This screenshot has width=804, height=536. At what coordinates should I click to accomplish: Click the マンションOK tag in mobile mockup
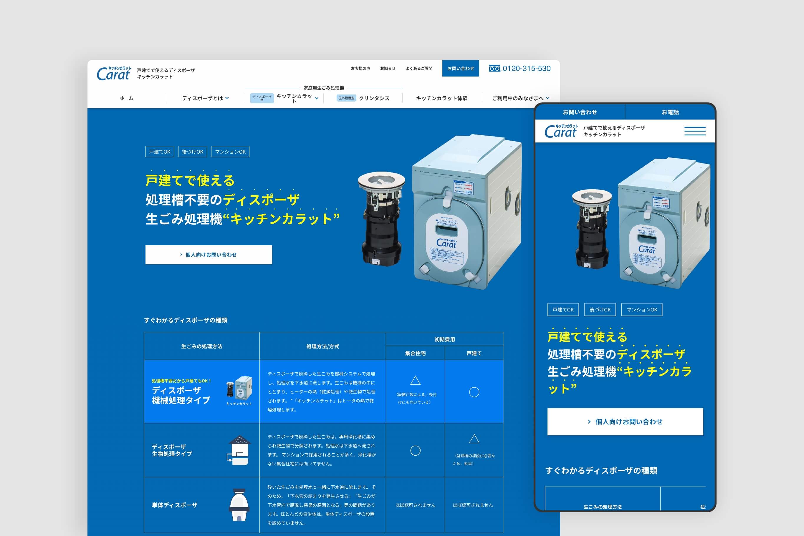(x=641, y=309)
